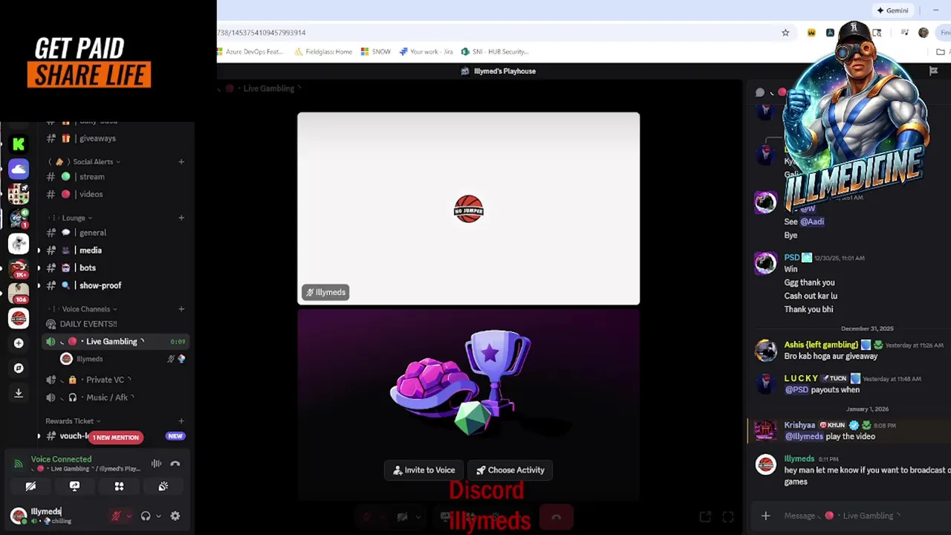
Task: Open Discover servers compass icon
Action: click(x=19, y=368)
